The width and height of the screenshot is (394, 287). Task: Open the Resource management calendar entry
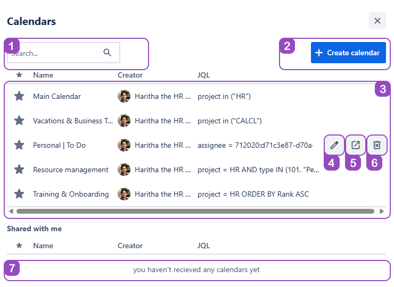71,170
